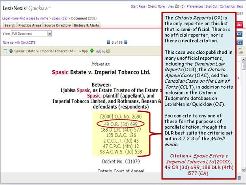Click the scrollbar down arrow

click(243, 170)
